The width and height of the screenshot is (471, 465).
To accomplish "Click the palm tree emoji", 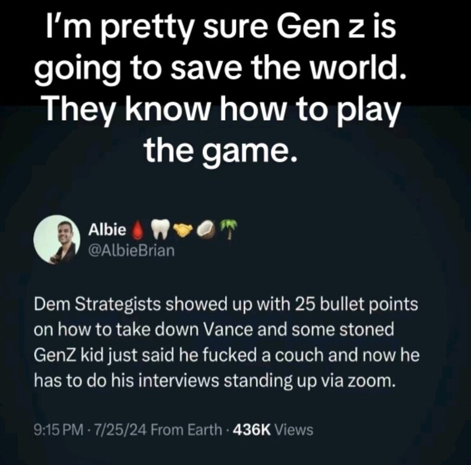I will 228,229.
